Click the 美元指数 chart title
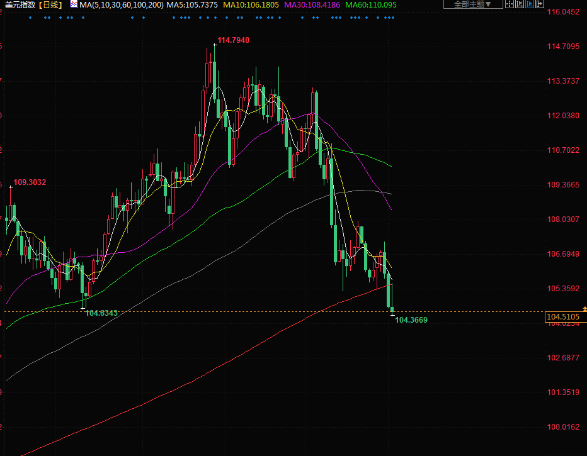This screenshot has height=456, width=587. 20,4
